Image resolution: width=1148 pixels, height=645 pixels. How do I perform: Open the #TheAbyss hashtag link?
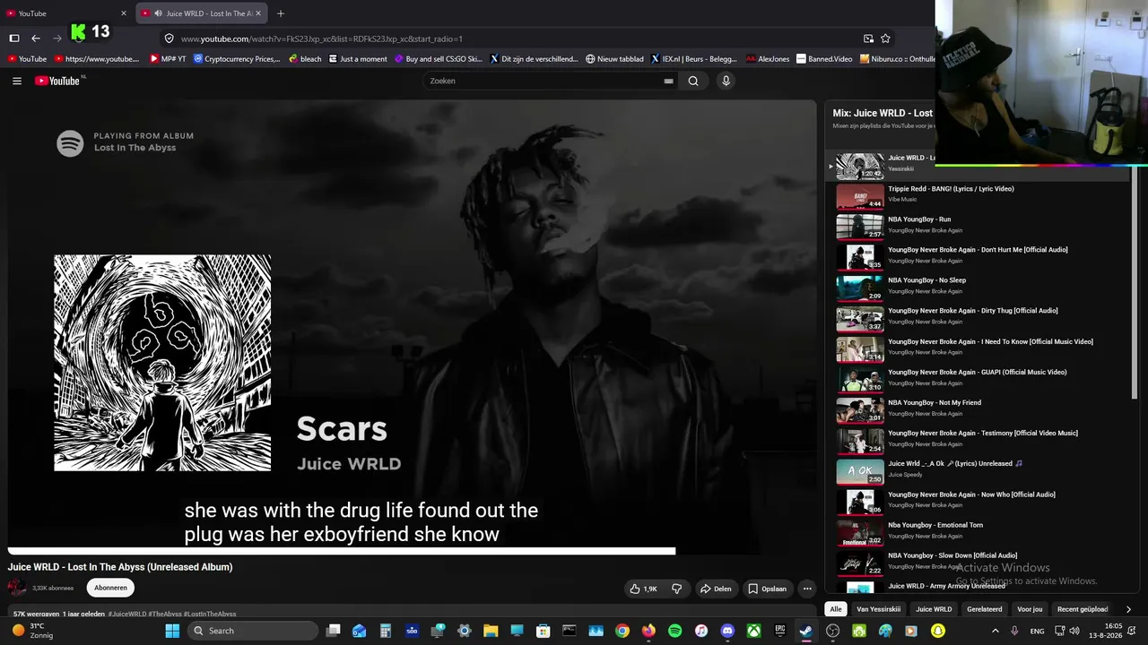point(165,615)
